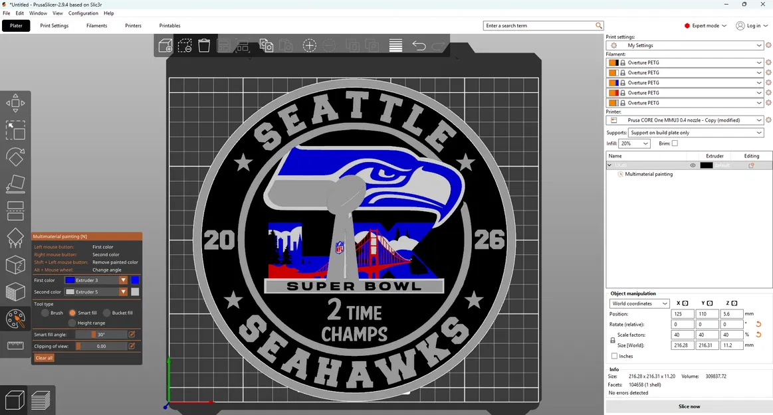
Task: Open the Configuration menu
Action: pos(83,13)
